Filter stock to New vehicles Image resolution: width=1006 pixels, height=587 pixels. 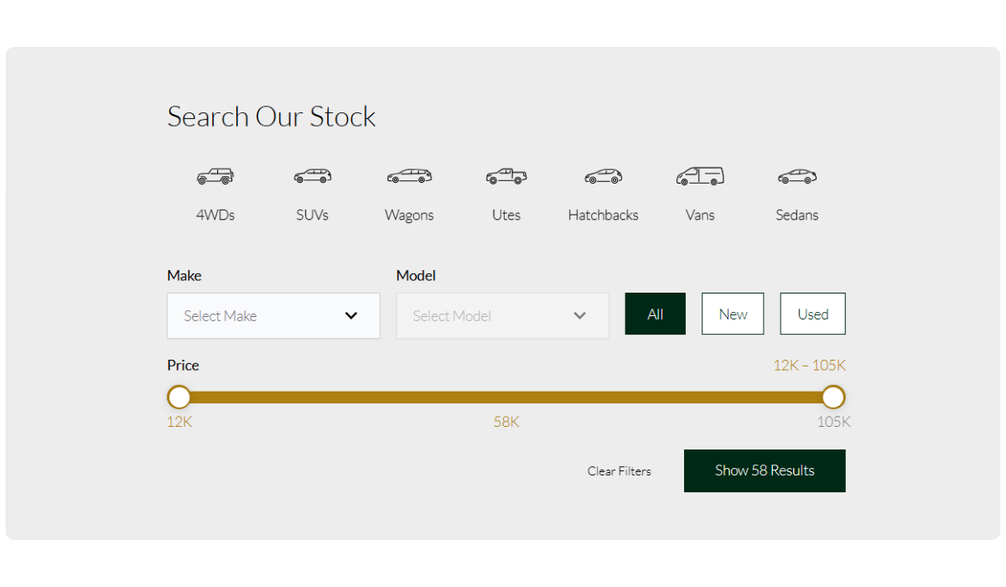[733, 314]
